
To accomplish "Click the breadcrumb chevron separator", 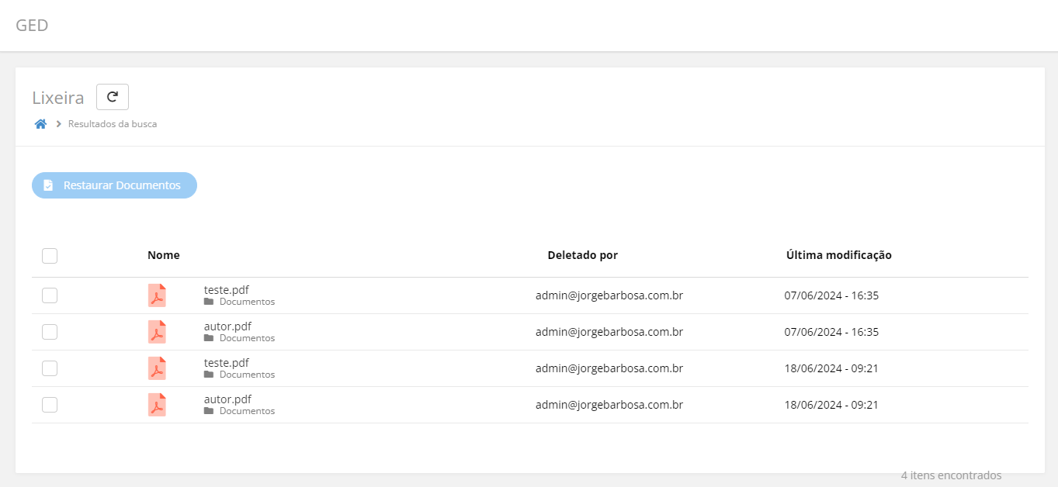I will (x=58, y=124).
